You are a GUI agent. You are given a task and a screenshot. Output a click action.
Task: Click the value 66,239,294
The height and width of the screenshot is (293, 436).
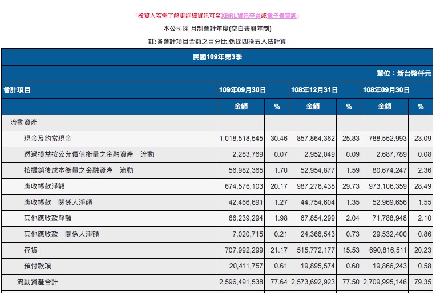[x=246, y=218]
